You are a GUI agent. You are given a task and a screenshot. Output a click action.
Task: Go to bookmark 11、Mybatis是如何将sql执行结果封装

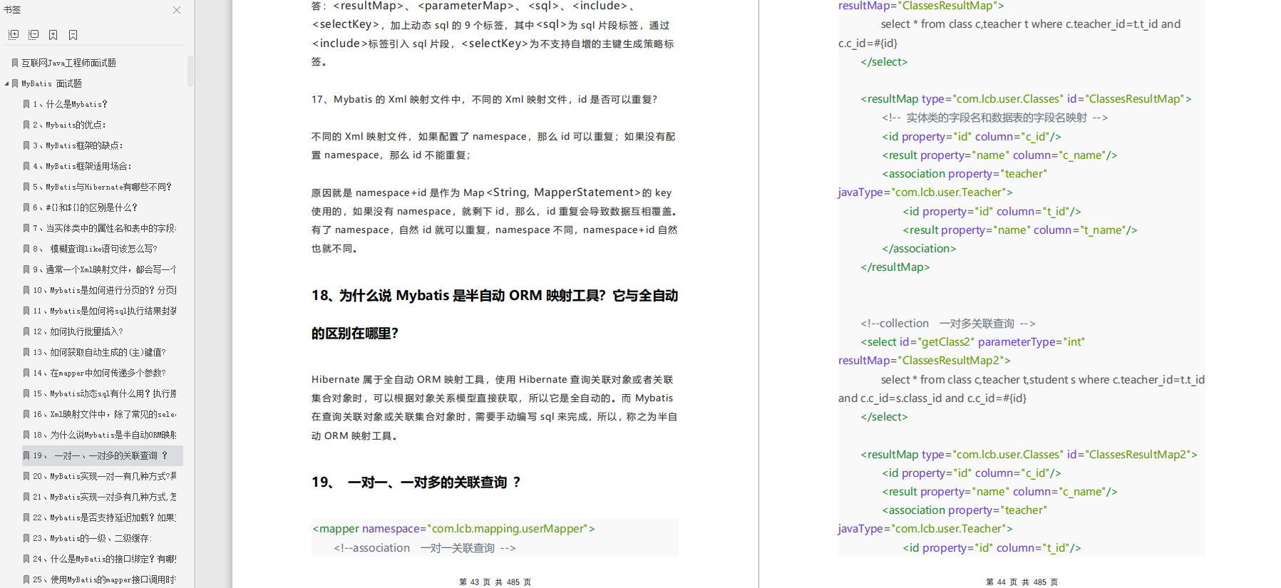tap(105, 311)
